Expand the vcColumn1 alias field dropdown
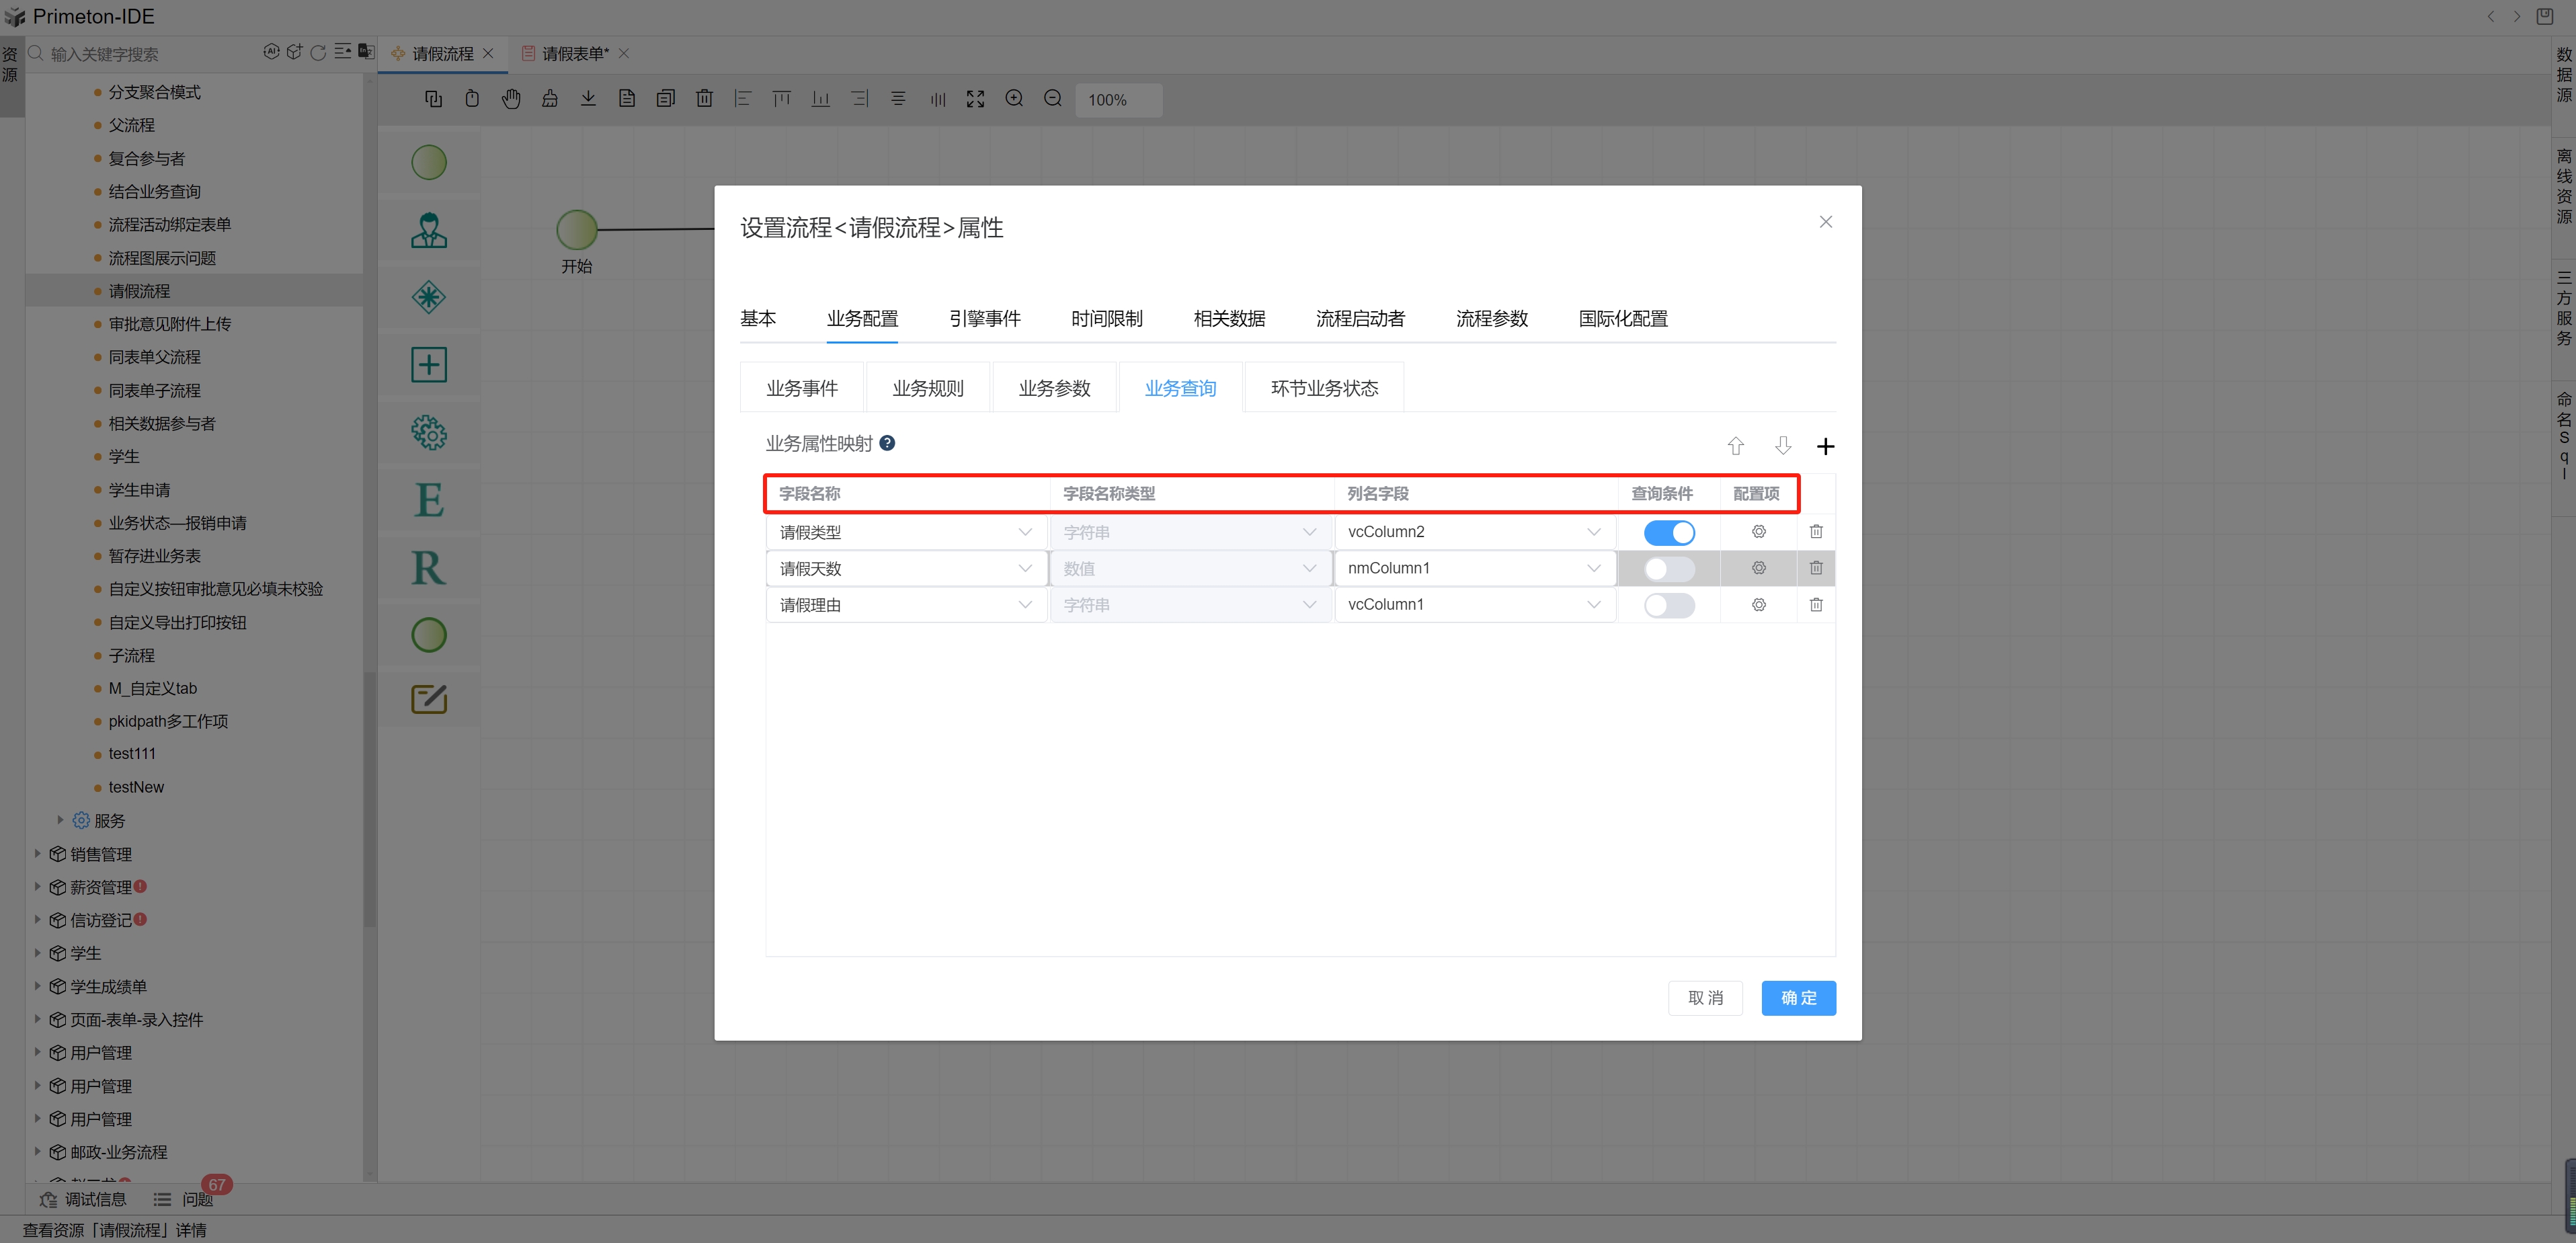The image size is (2576, 1243). point(1473,605)
